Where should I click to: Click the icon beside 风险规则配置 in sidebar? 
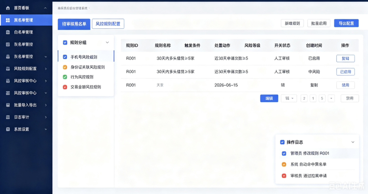[x=8, y=69]
